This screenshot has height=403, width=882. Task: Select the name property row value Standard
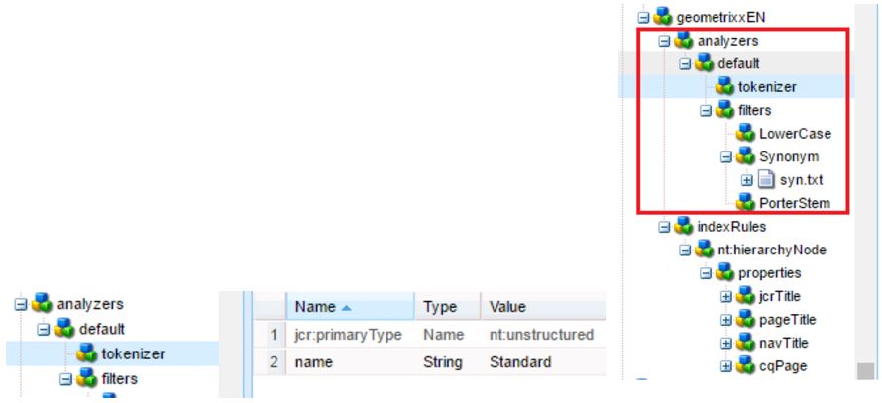coord(520,362)
